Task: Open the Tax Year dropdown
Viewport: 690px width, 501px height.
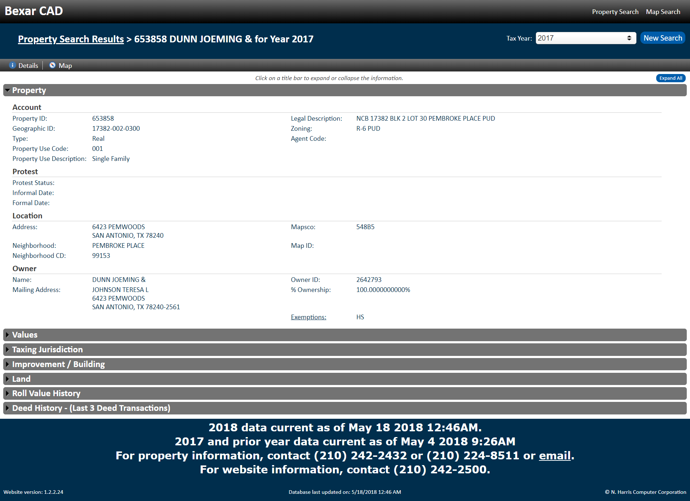Action: coord(586,38)
